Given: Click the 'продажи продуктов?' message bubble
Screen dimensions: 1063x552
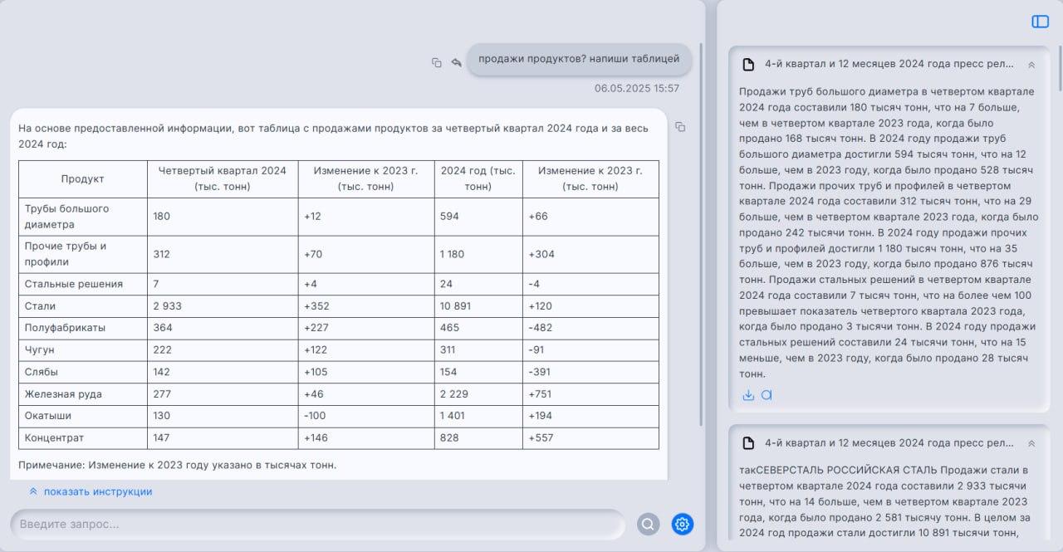Looking at the screenshot, I should coord(579,59).
